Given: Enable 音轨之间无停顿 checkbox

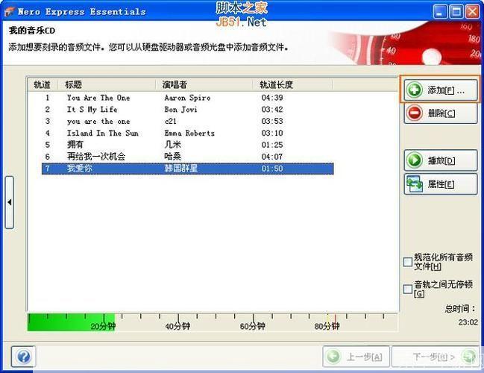Looking at the screenshot, I should 408,289.
